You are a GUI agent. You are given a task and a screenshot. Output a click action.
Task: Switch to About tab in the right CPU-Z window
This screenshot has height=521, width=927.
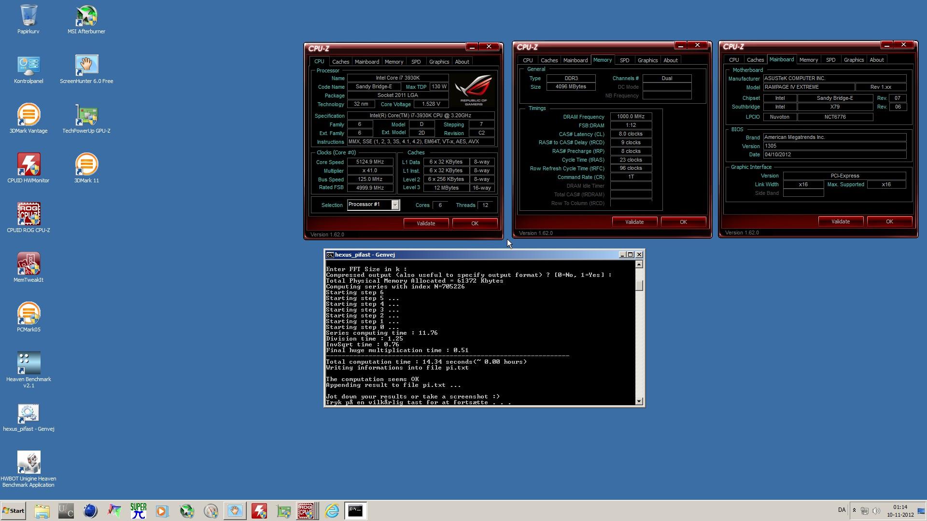click(x=877, y=60)
